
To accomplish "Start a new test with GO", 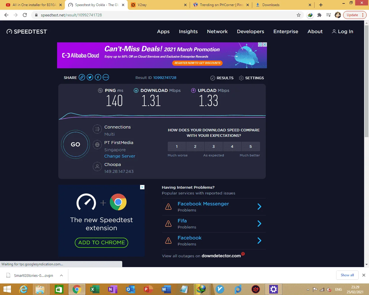I will tap(76, 144).
